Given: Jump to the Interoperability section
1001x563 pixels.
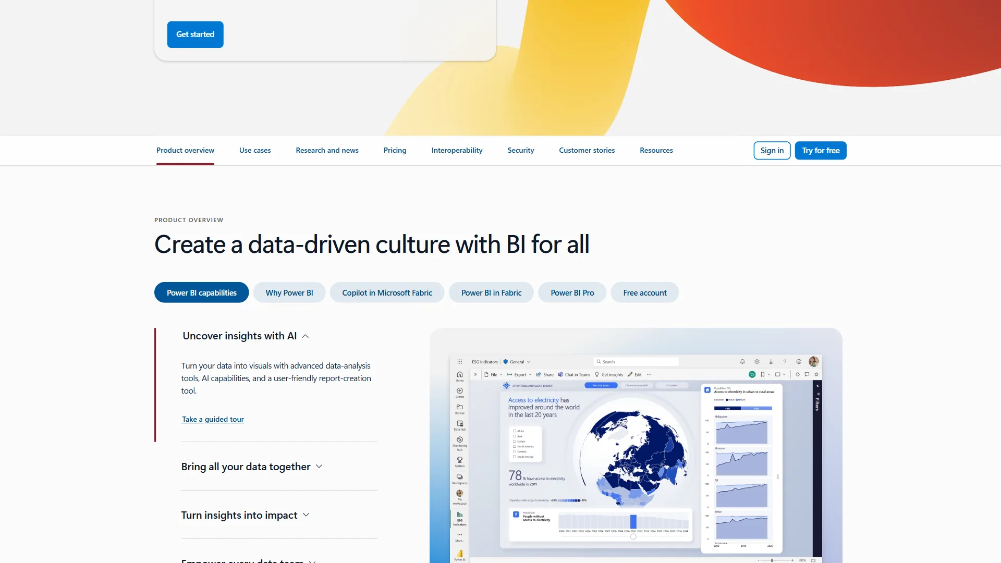Looking at the screenshot, I should [x=457, y=150].
